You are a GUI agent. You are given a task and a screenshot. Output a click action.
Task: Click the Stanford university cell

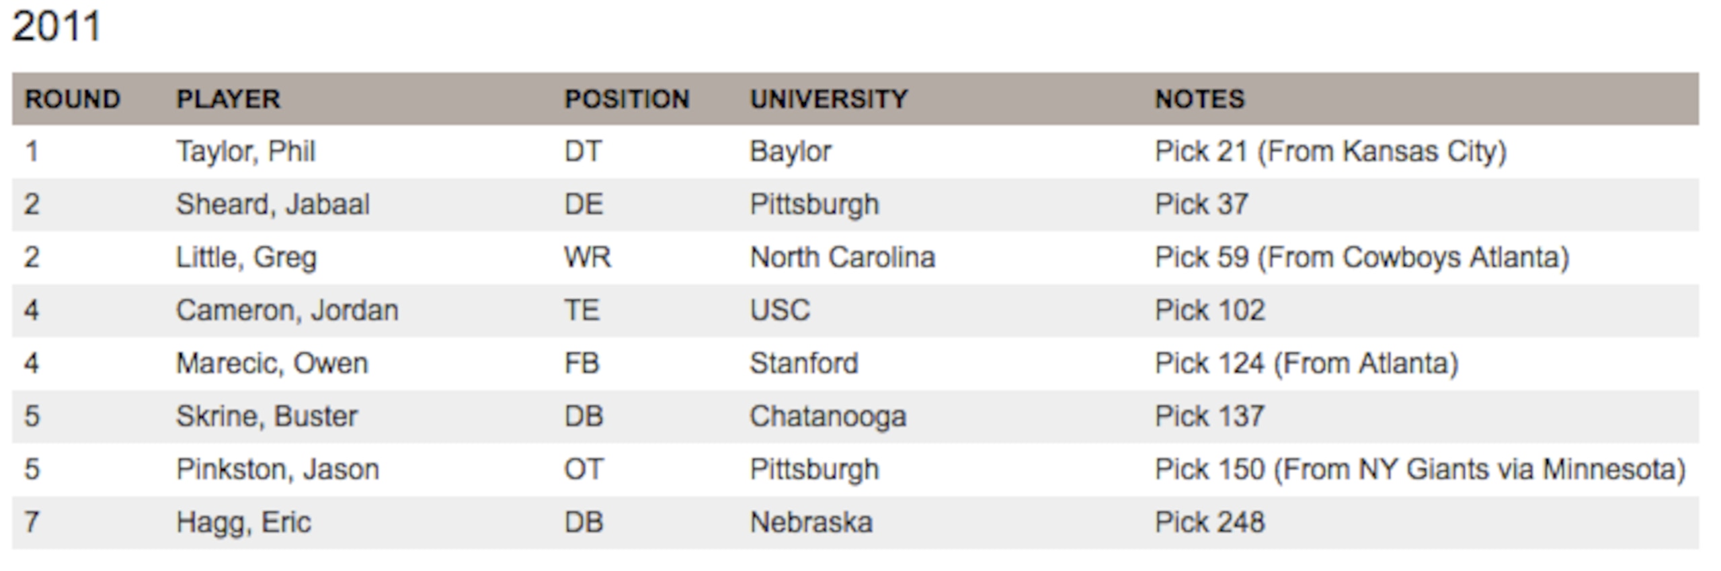click(804, 363)
